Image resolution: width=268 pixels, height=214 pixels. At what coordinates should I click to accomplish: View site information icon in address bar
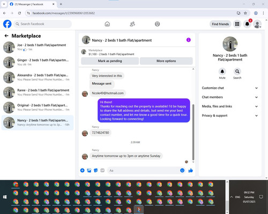28,13
